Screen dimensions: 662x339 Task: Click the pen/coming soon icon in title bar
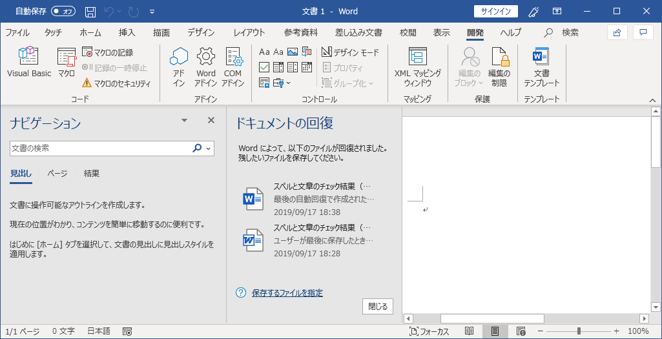click(x=533, y=12)
